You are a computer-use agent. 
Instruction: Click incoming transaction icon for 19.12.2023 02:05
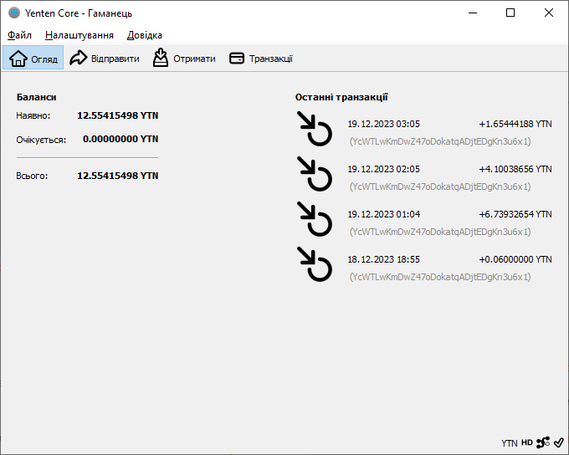tap(315, 174)
